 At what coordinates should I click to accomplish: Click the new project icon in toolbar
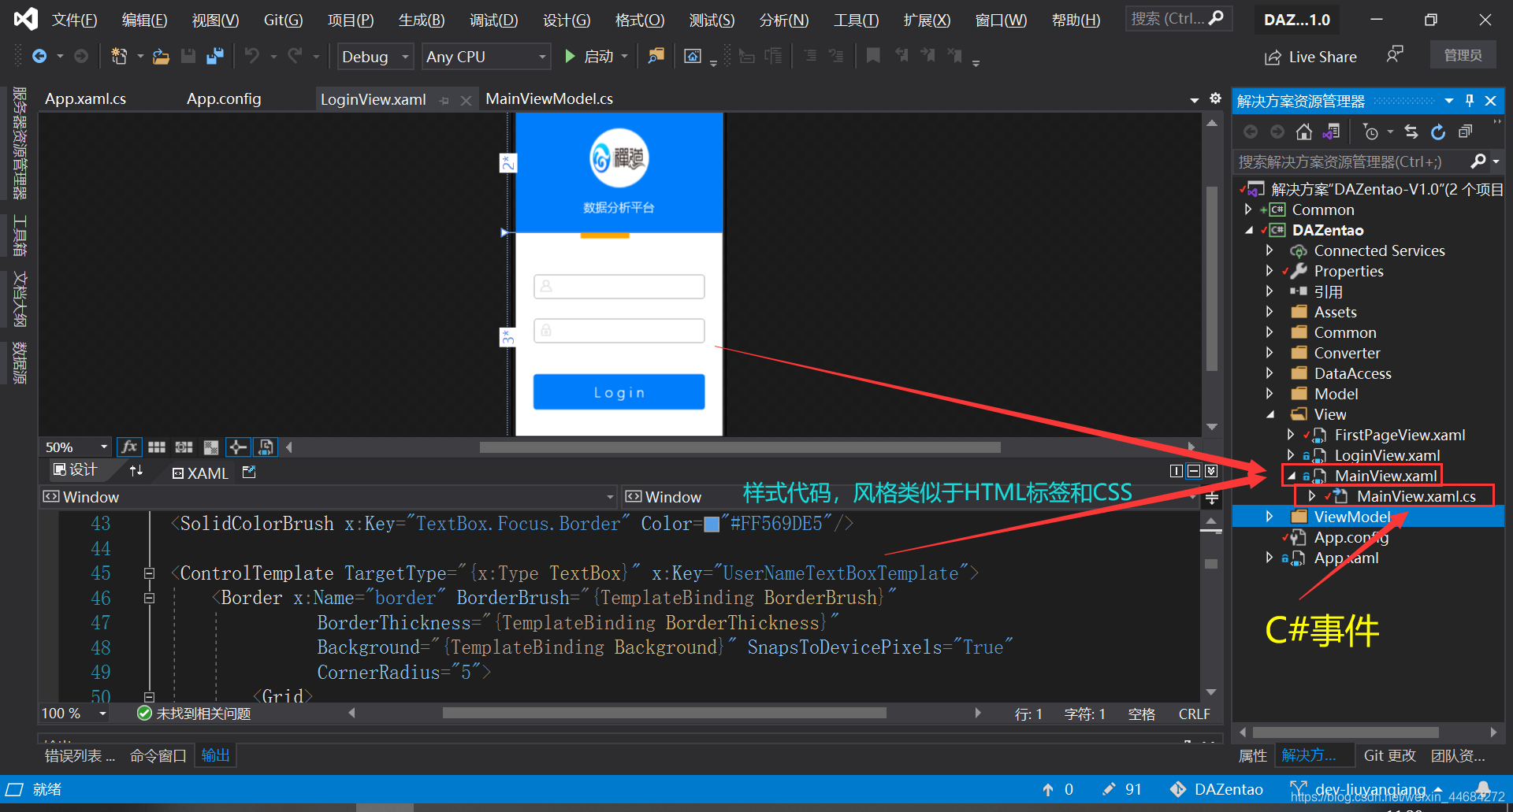(x=119, y=57)
